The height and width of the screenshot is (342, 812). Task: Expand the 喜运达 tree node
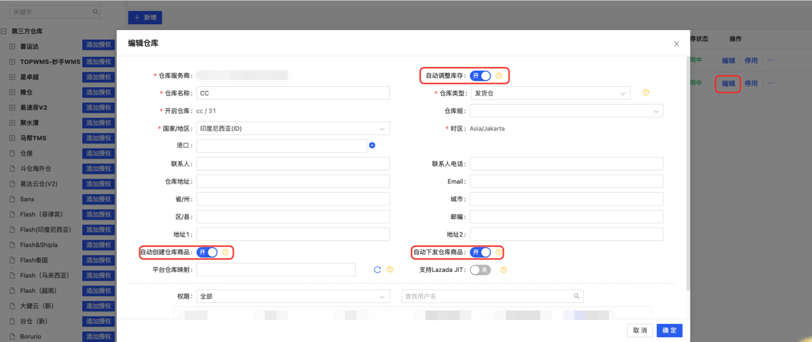pos(12,46)
